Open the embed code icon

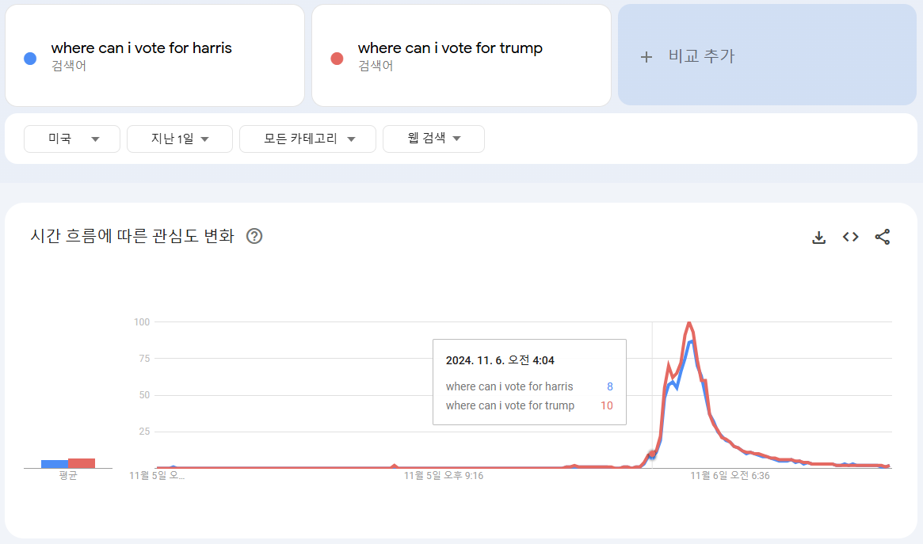(x=851, y=237)
